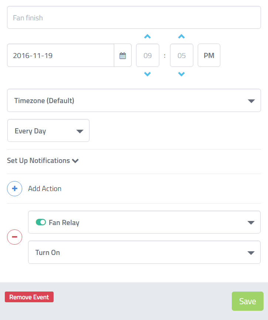Open the Turn On action dropdown
This screenshot has width=268, height=320.
(144, 253)
